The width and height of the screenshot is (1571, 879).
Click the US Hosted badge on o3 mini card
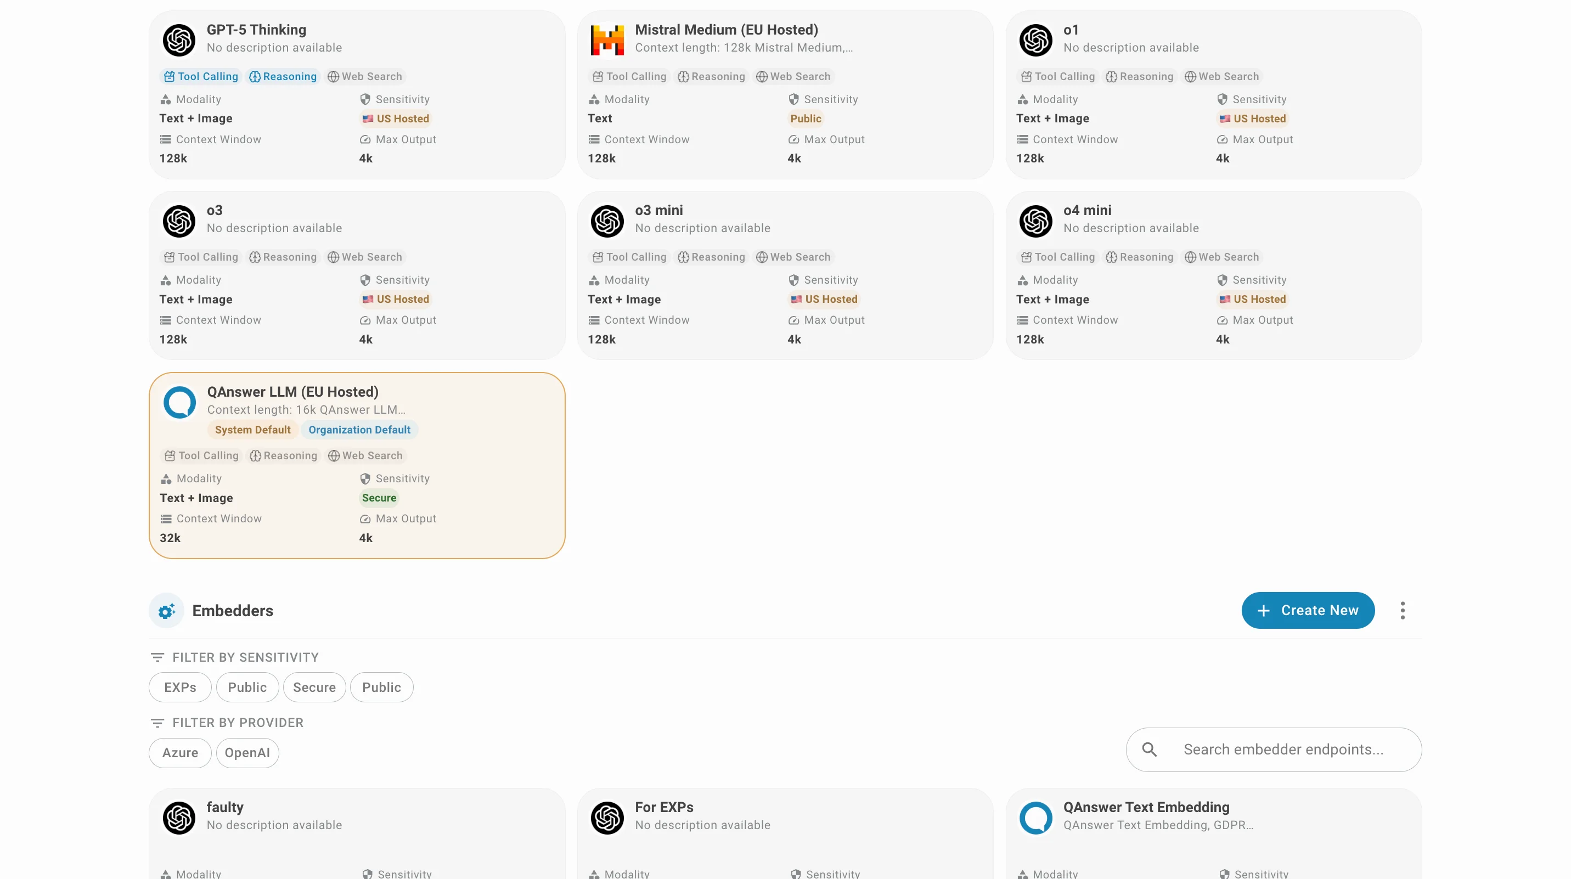pyautogui.click(x=824, y=300)
